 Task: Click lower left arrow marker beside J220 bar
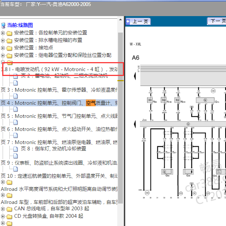[x=135, y=124]
